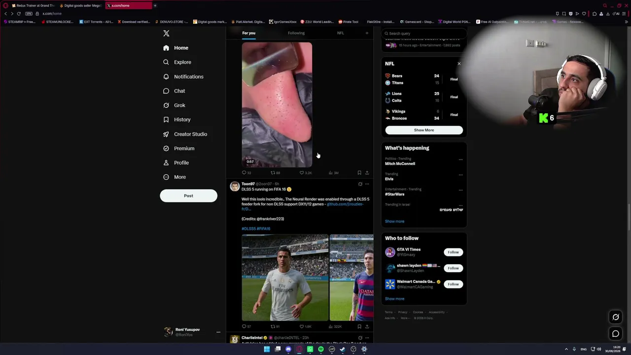Viewport: 631px width, 355px height.
Task: Bookmark Toon97's FIFA 16 post
Action: tap(359, 326)
